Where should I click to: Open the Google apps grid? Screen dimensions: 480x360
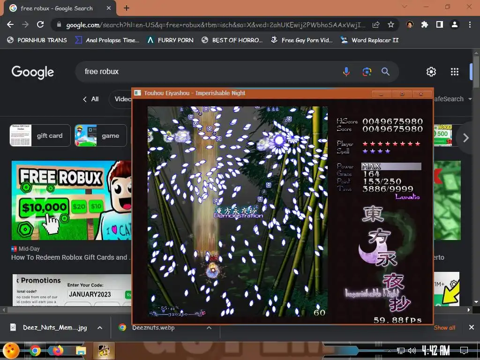coord(455,72)
